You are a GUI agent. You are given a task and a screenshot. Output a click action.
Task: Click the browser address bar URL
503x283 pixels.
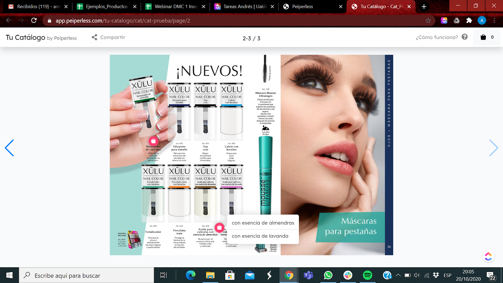tap(123, 20)
